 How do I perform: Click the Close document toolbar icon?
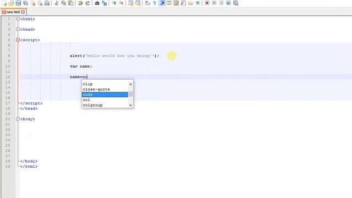pos(33,3)
